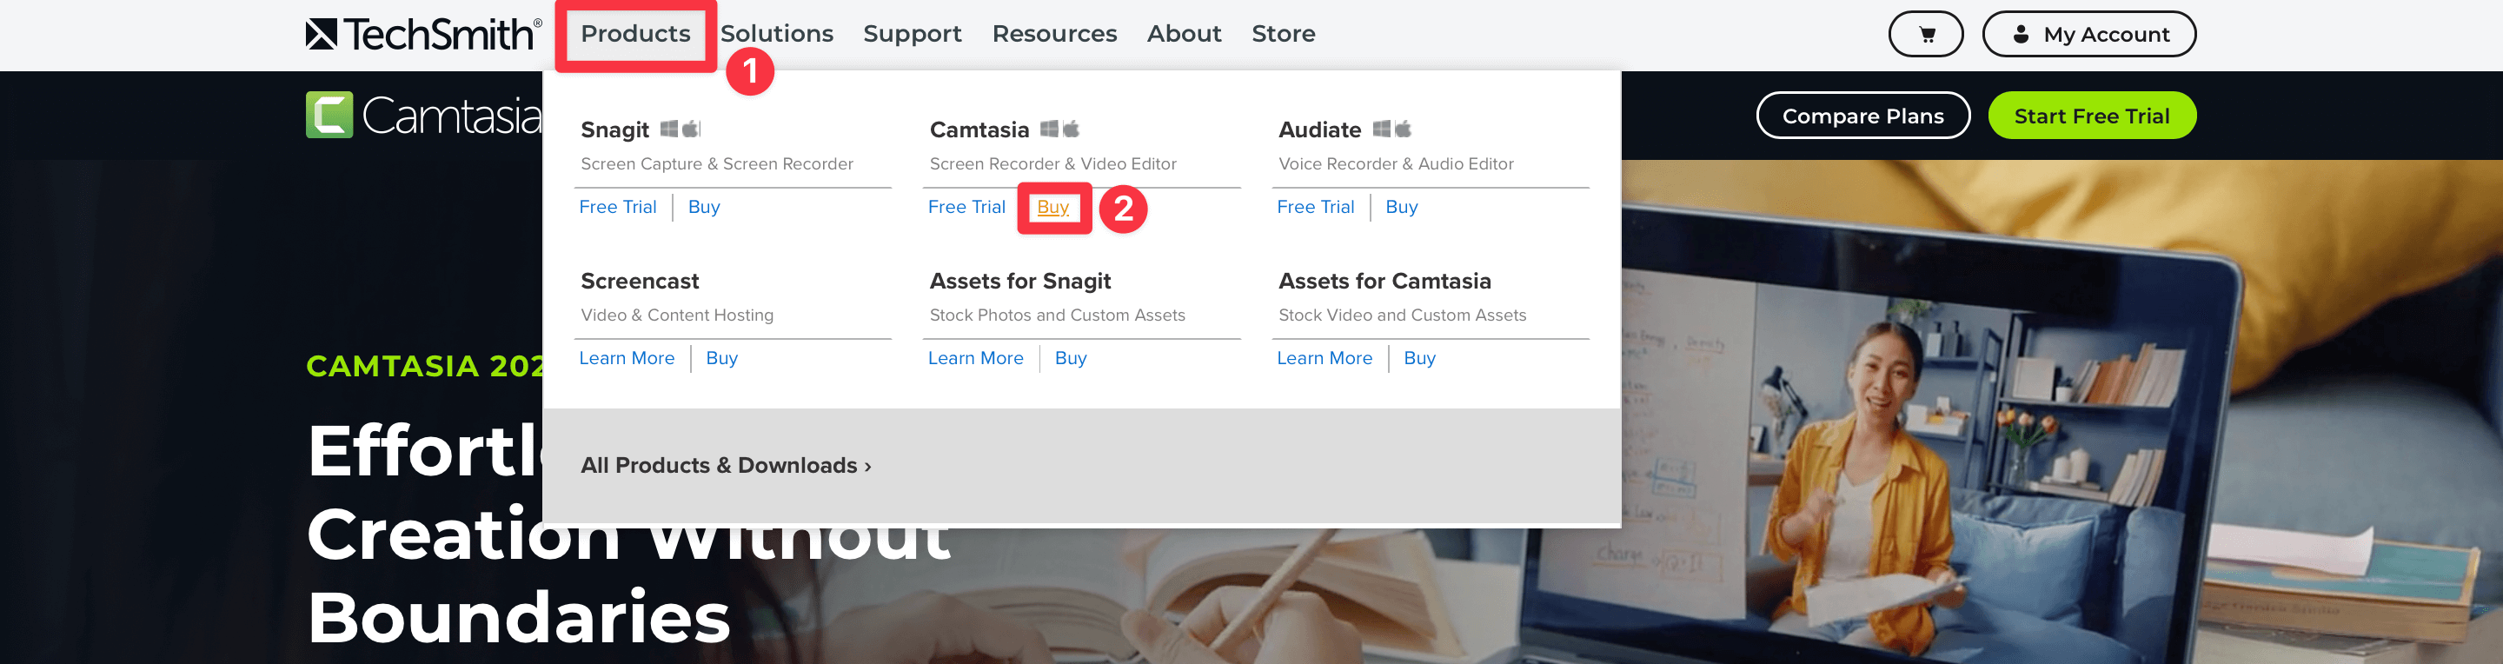Screen dimensions: 2503x664
Task: Click 'Video & Content Hosting' text
Action: [x=677, y=315]
